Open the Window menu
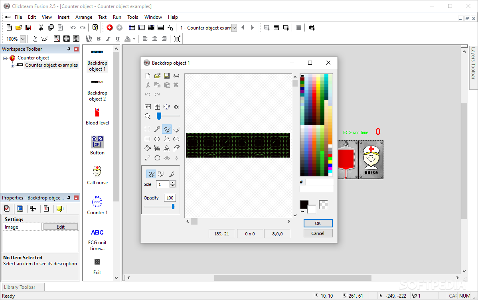 point(153,17)
